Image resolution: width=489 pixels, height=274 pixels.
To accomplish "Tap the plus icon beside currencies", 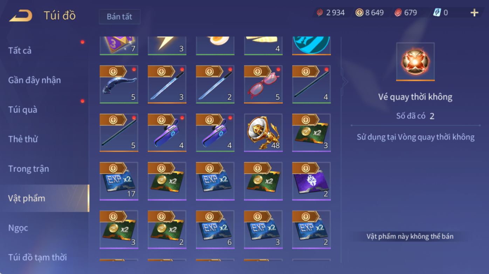I will pos(474,13).
